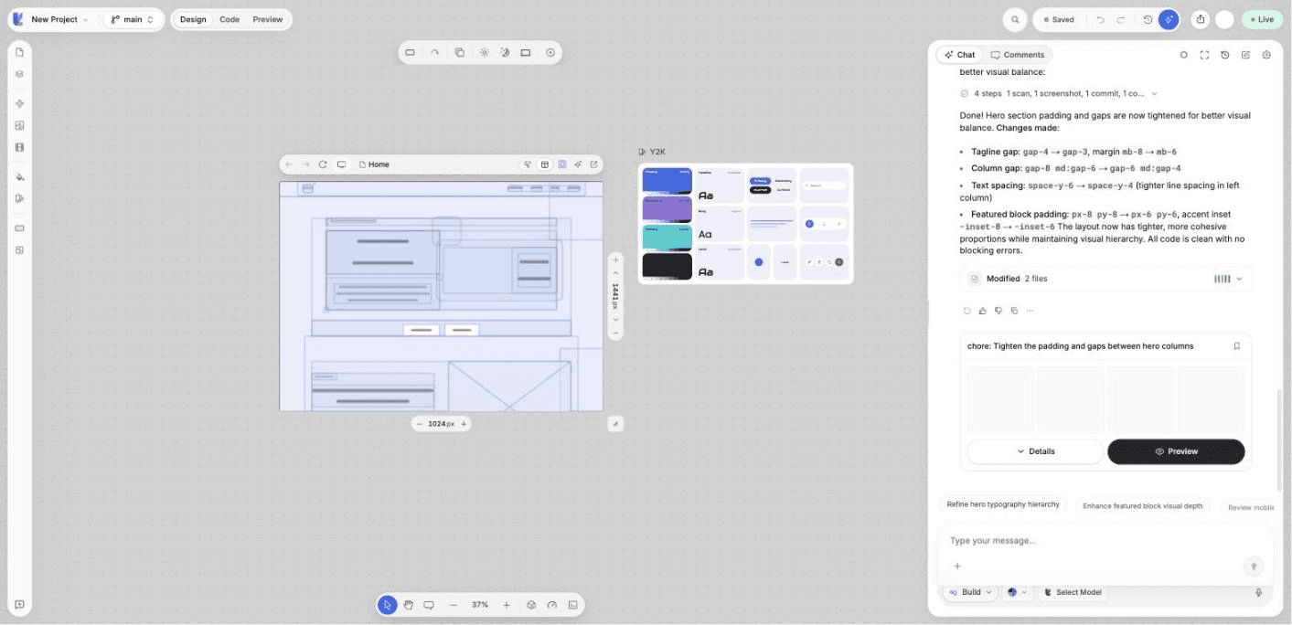Click the teal swatch in Y2K board
The height and width of the screenshot is (625, 1292).
pyautogui.click(x=667, y=238)
